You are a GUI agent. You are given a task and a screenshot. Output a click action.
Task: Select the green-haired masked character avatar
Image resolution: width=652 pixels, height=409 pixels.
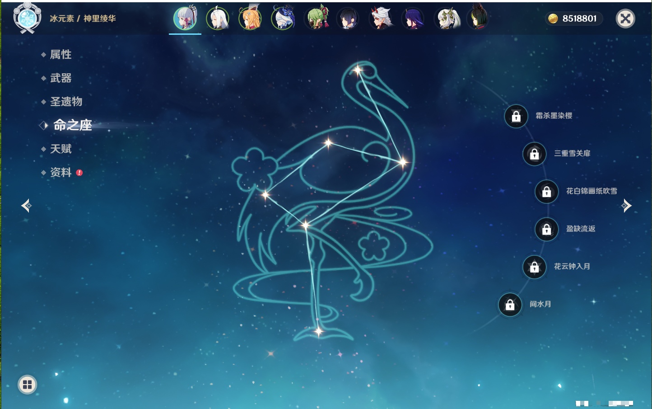pyautogui.click(x=316, y=19)
